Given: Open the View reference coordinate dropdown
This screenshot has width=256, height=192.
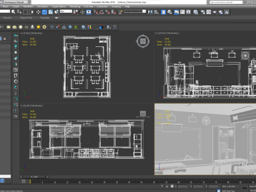Looking at the screenshot, I should tap(66, 11).
